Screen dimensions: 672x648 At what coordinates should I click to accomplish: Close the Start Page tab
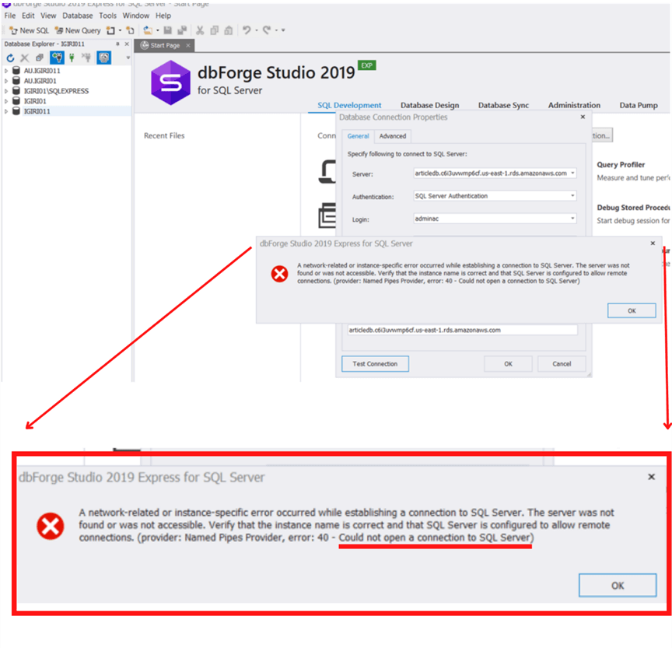tap(188, 45)
